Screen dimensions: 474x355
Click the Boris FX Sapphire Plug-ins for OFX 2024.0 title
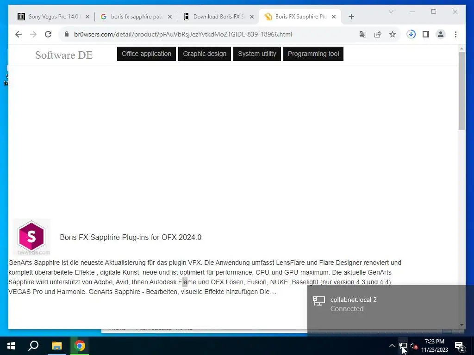tap(131, 237)
